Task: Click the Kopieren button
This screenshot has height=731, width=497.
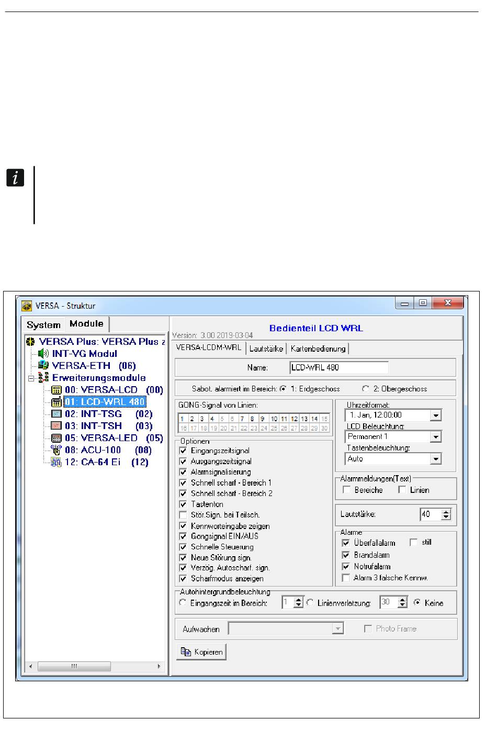Action: point(201,652)
